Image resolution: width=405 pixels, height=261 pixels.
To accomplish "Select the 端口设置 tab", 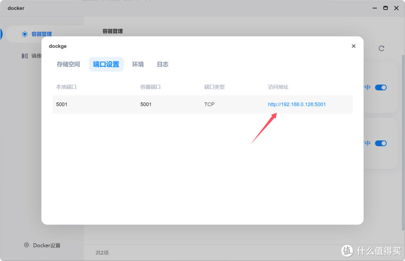I will [106, 64].
